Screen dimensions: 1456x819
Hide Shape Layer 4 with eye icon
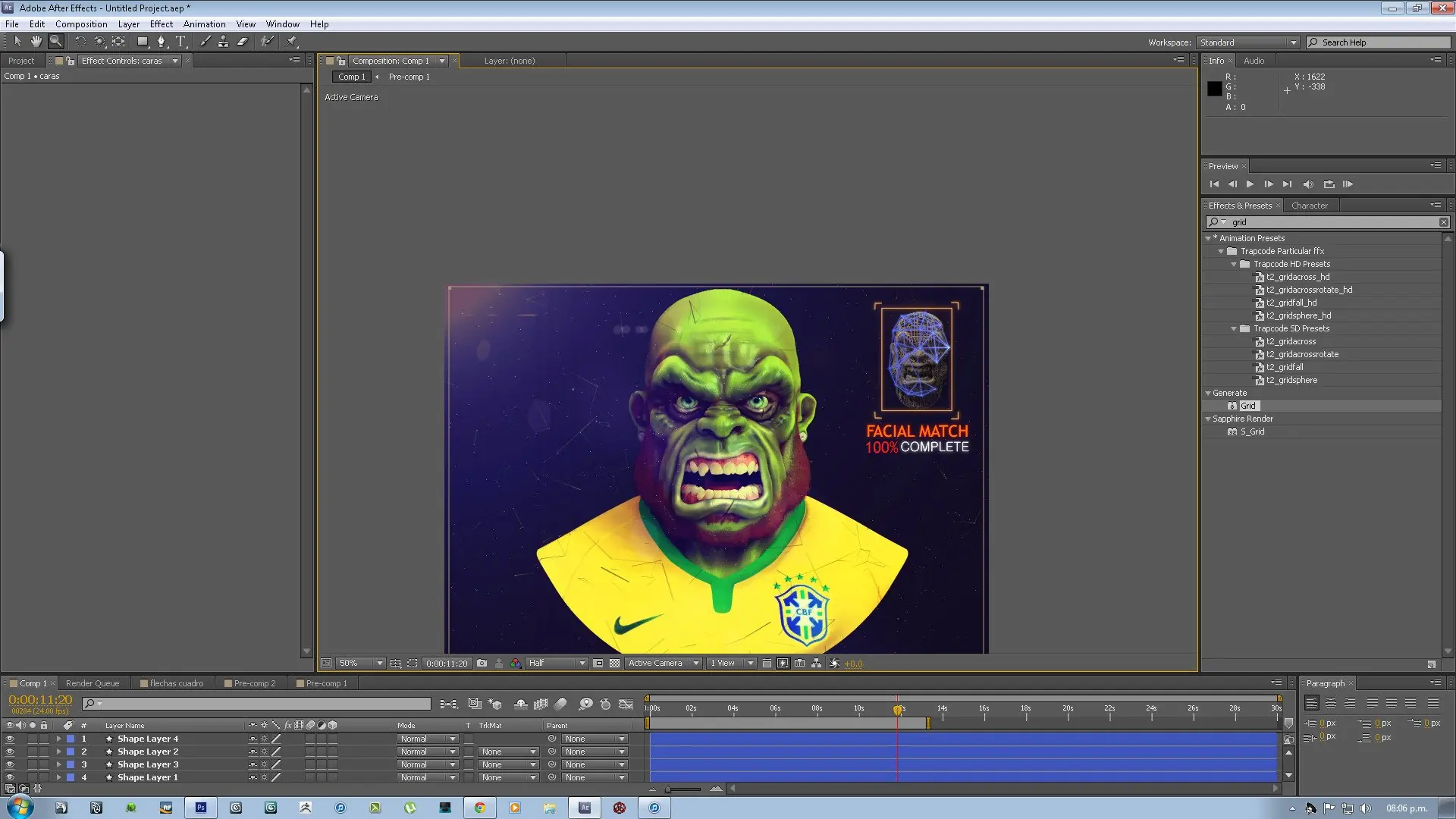[10, 739]
